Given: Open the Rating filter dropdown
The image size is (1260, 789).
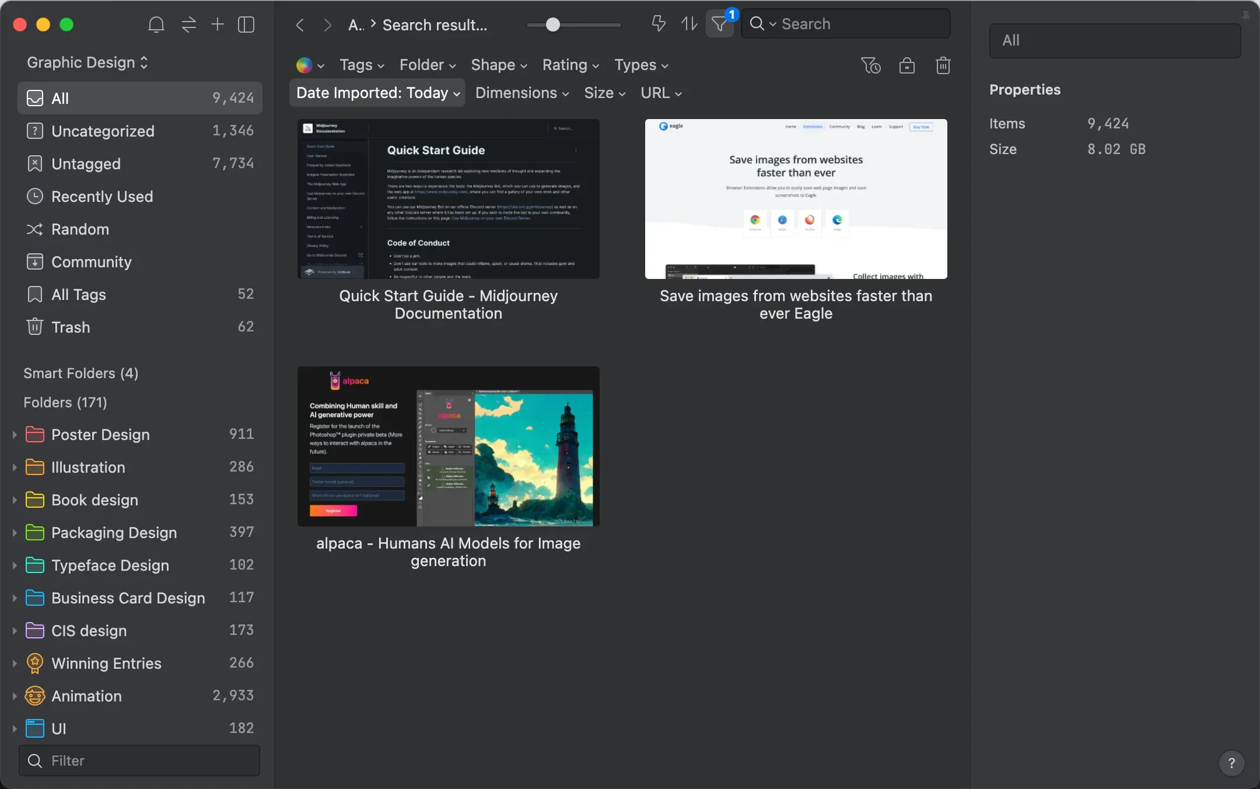Looking at the screenshot, I should (x=570, y=65).
